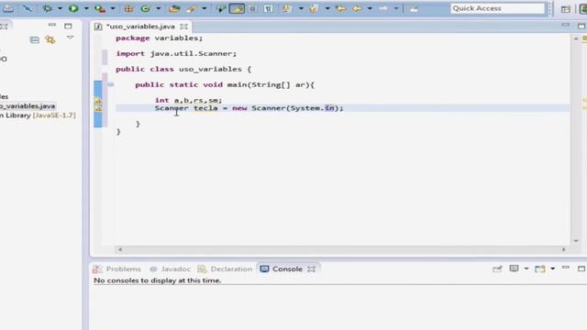Open Run configurations dropdown arrow
Screen dimensions: 587x330
point(86,8)
